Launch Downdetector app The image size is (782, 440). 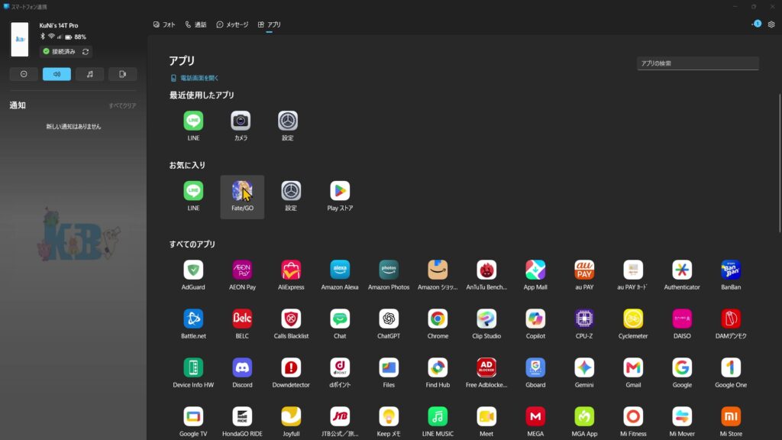click(x=291, y=367)
